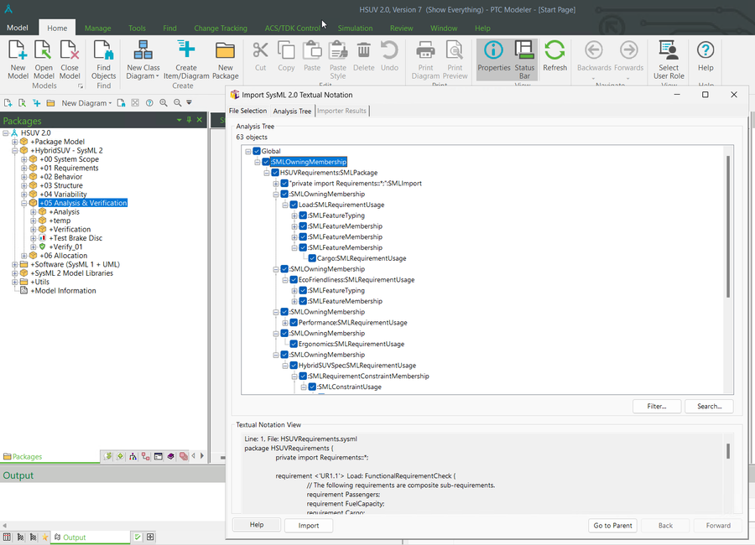The image size is (755, 545).
Task: Toggle the Load:SMLRequirementUsage checkbox
Action: (294, 205)
